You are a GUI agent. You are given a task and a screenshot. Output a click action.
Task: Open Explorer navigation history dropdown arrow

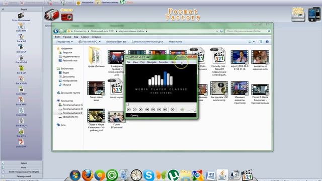point(65,31)
